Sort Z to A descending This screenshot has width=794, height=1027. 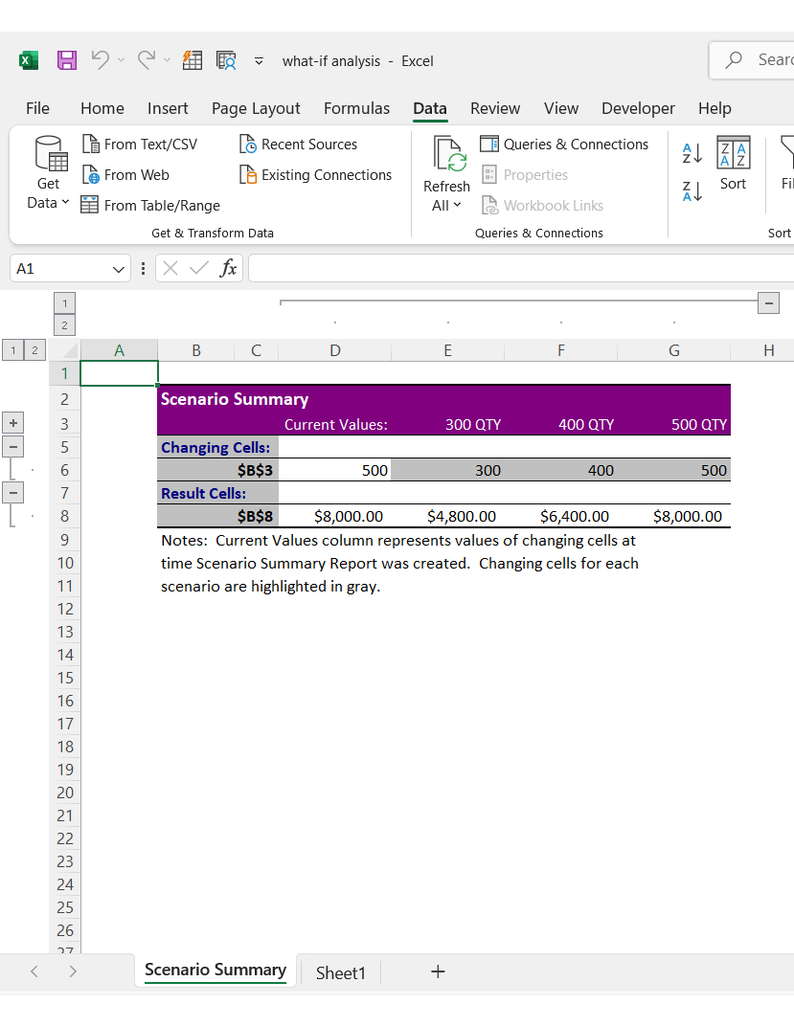[692, 192]
